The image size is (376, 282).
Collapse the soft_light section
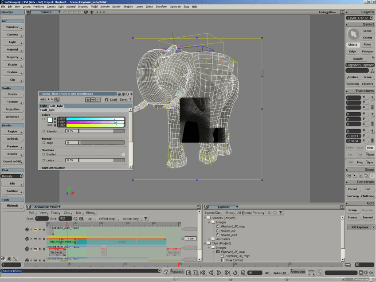tap(41, 110)
